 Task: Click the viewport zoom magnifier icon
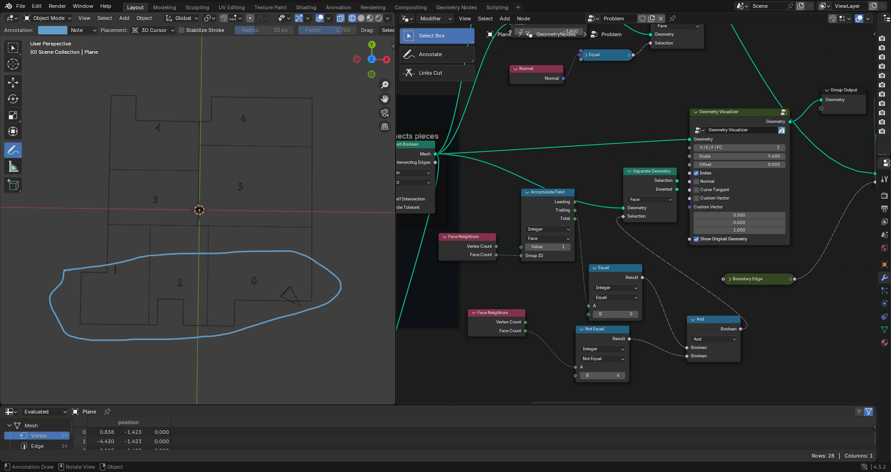(x=385, y=85)
